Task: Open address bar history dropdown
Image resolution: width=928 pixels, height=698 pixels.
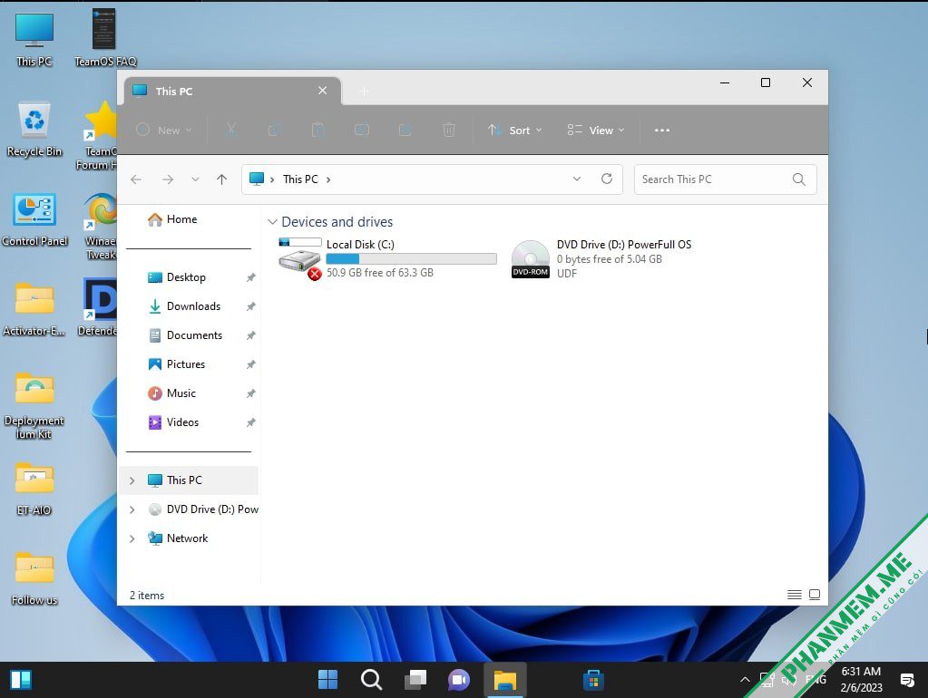Action: pyautogui.click(x=576, y=179)
